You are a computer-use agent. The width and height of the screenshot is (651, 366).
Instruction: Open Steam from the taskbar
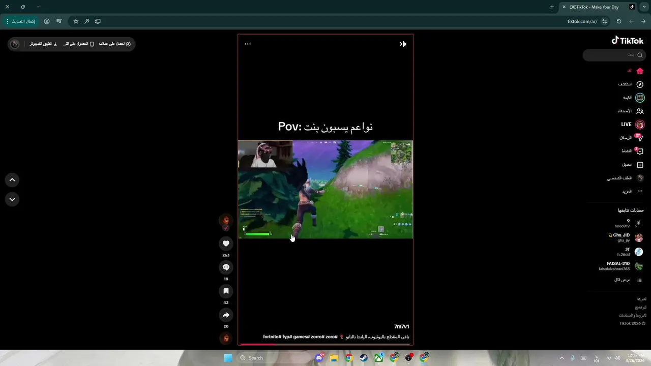pyautogui.click(x=364, y=358)
